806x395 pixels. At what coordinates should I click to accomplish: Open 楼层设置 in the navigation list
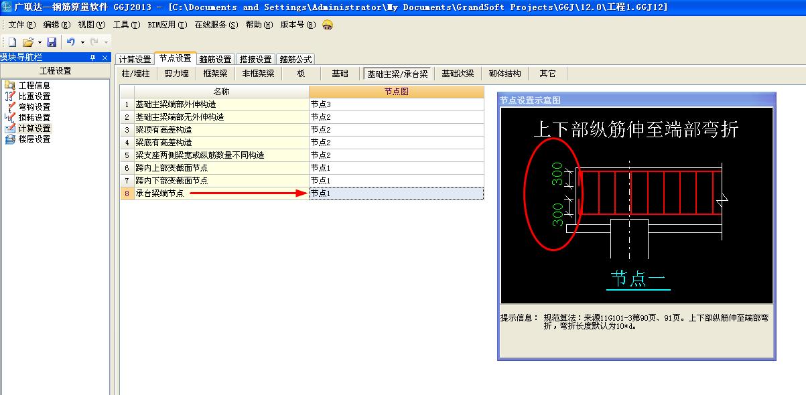pos(34,139)
